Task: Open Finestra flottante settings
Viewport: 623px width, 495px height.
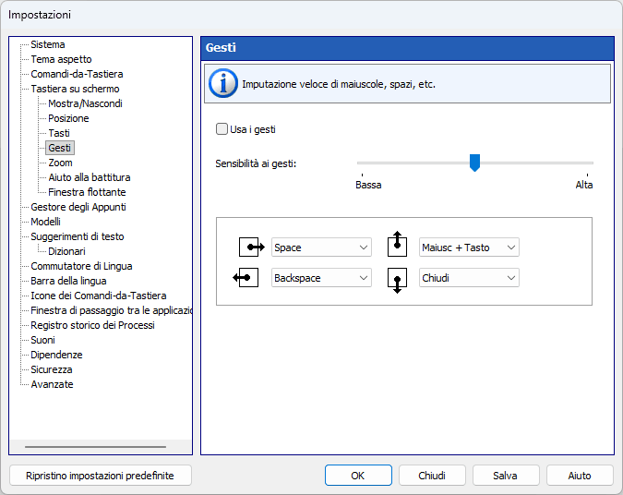Action: coord(87,192)
